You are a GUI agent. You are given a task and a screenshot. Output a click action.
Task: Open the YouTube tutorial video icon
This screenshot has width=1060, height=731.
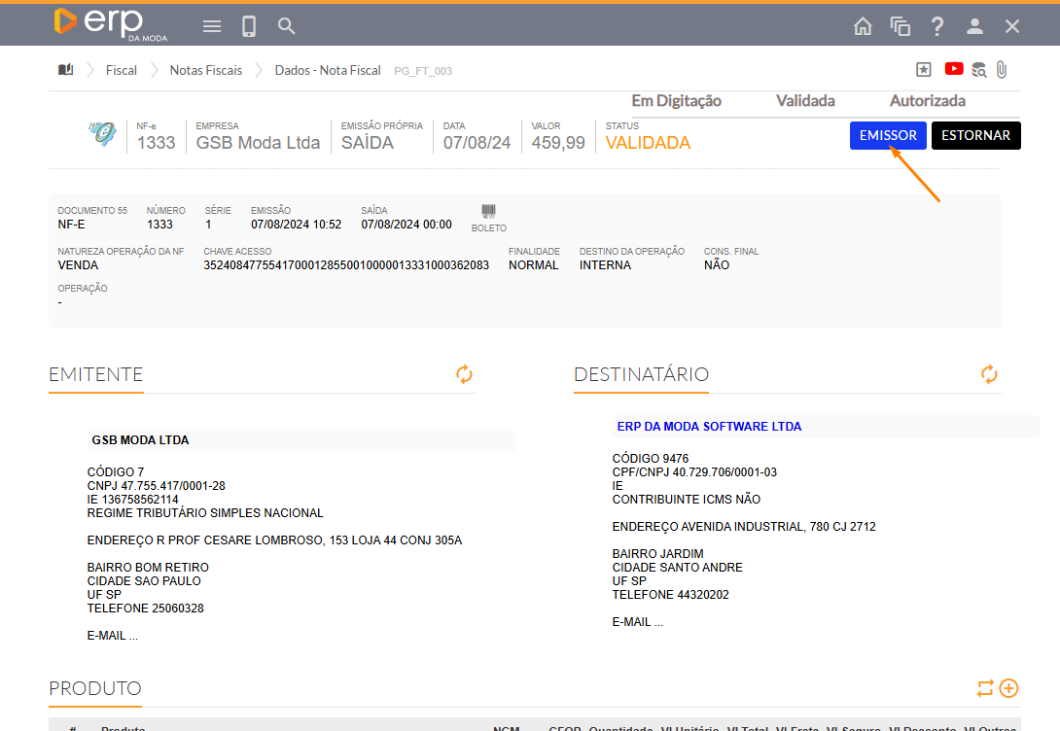pyautogui.click(x=953, y=69)
